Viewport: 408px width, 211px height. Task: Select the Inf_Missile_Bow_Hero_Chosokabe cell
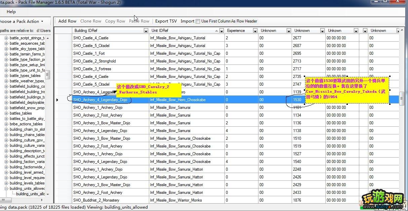click(187, 100)
